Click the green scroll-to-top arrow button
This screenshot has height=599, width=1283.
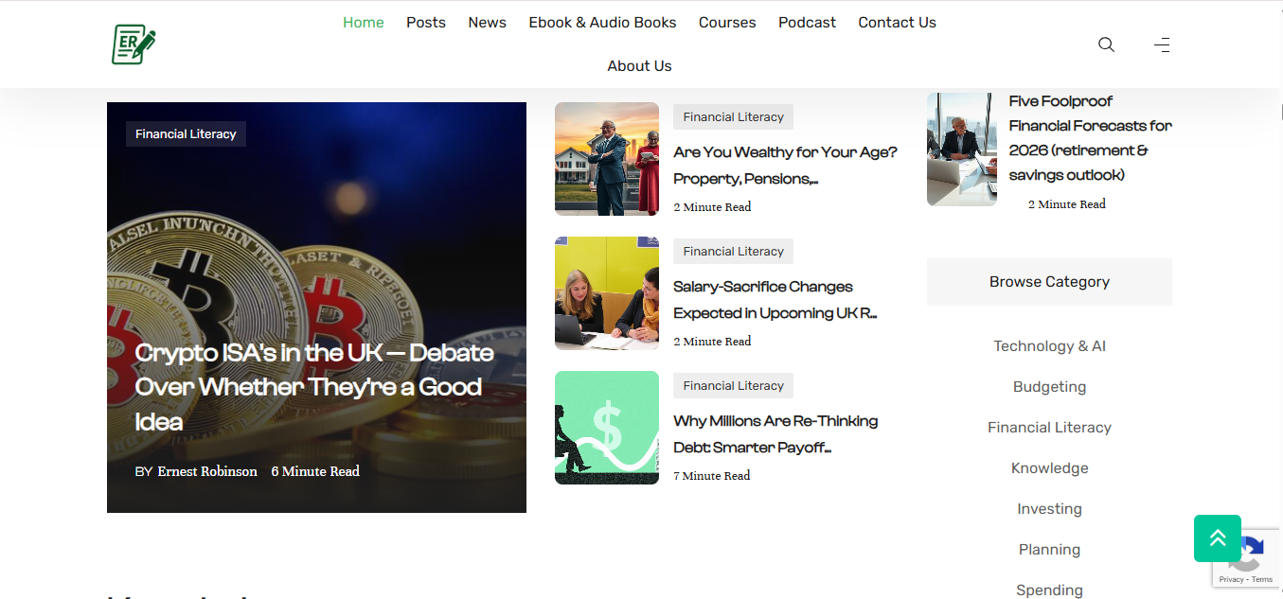click(1217, 538)
